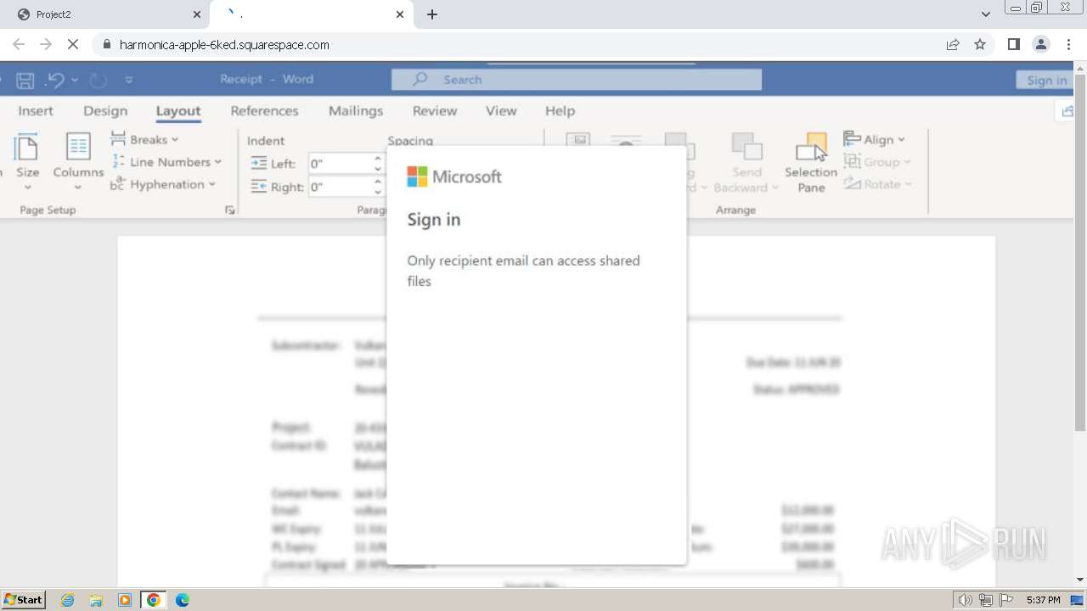Click the 'Only recipient email can access' message

tap(523, 271)
